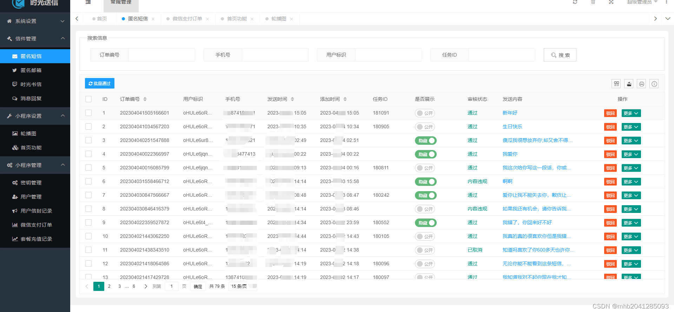
Task: Go to page 2
Action: pos(109,286)
